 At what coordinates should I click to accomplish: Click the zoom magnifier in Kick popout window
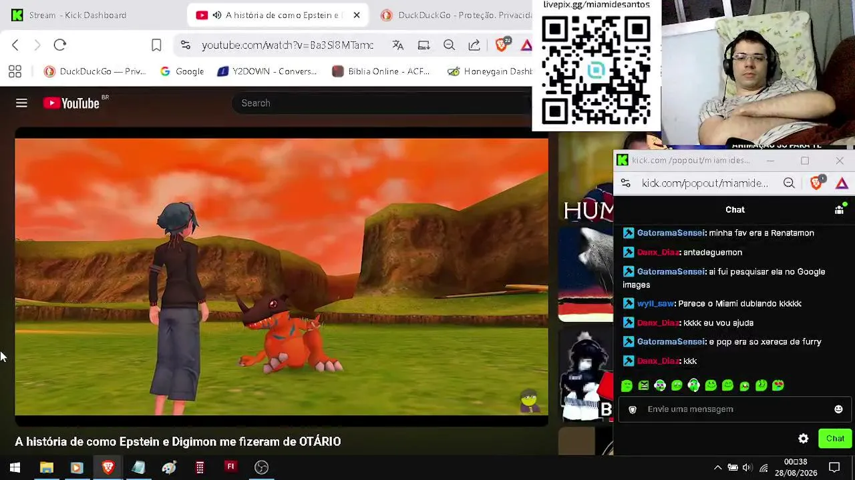789,183
